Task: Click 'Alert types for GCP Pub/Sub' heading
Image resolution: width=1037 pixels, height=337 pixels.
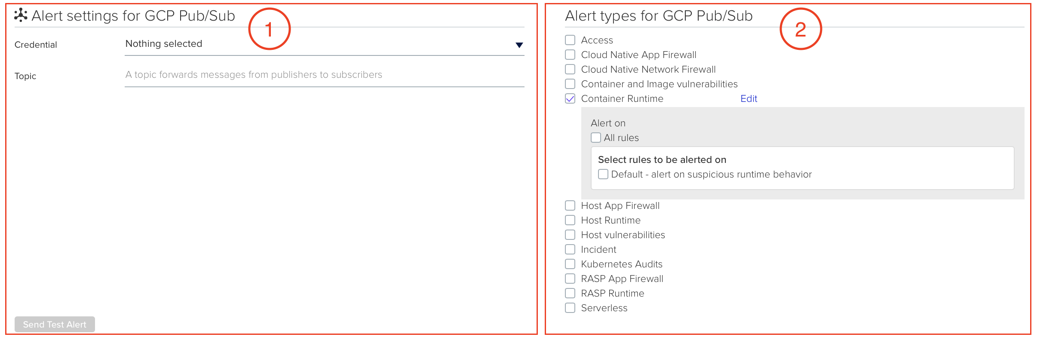Action: pos(659,16)
